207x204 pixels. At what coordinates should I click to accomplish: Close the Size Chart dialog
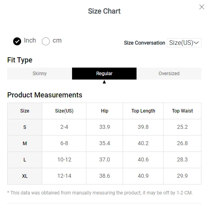point(201,7)
